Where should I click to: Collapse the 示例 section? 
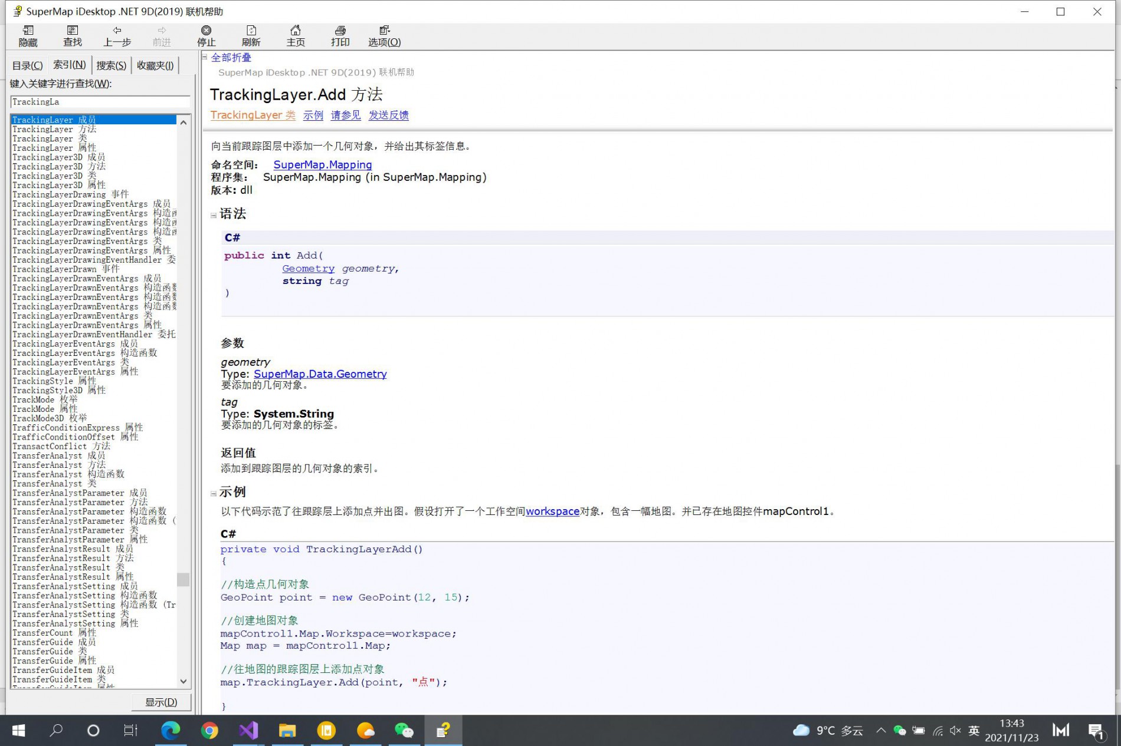coord(214,493)
